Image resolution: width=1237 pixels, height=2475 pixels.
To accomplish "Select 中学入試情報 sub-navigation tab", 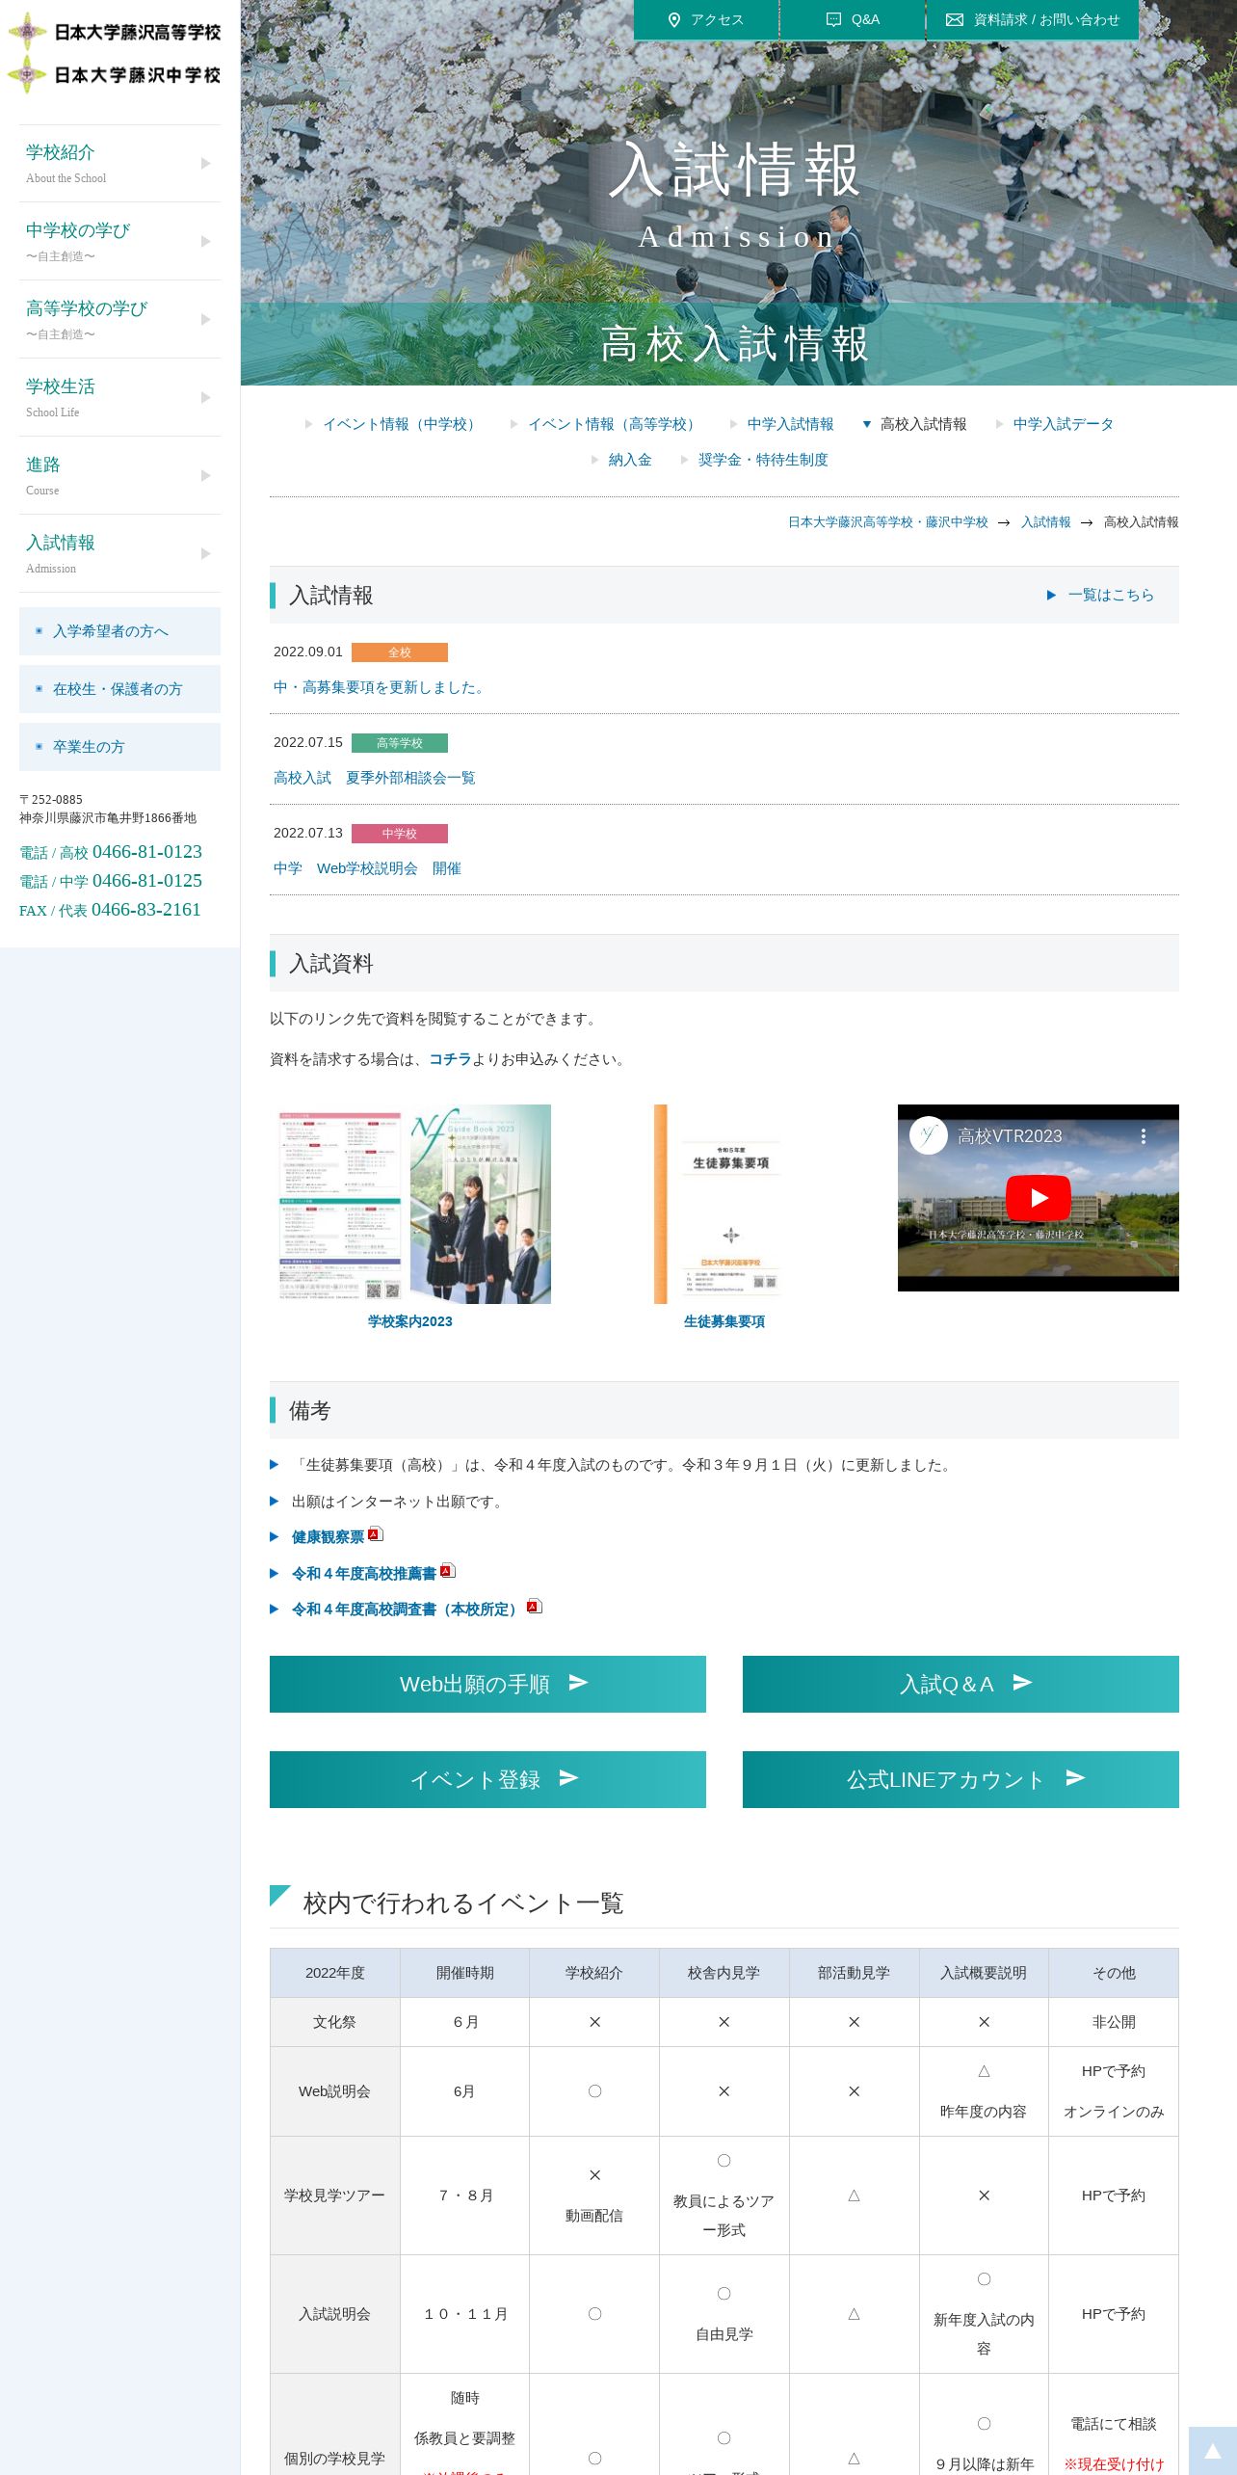I will click(x=790, y=424).
